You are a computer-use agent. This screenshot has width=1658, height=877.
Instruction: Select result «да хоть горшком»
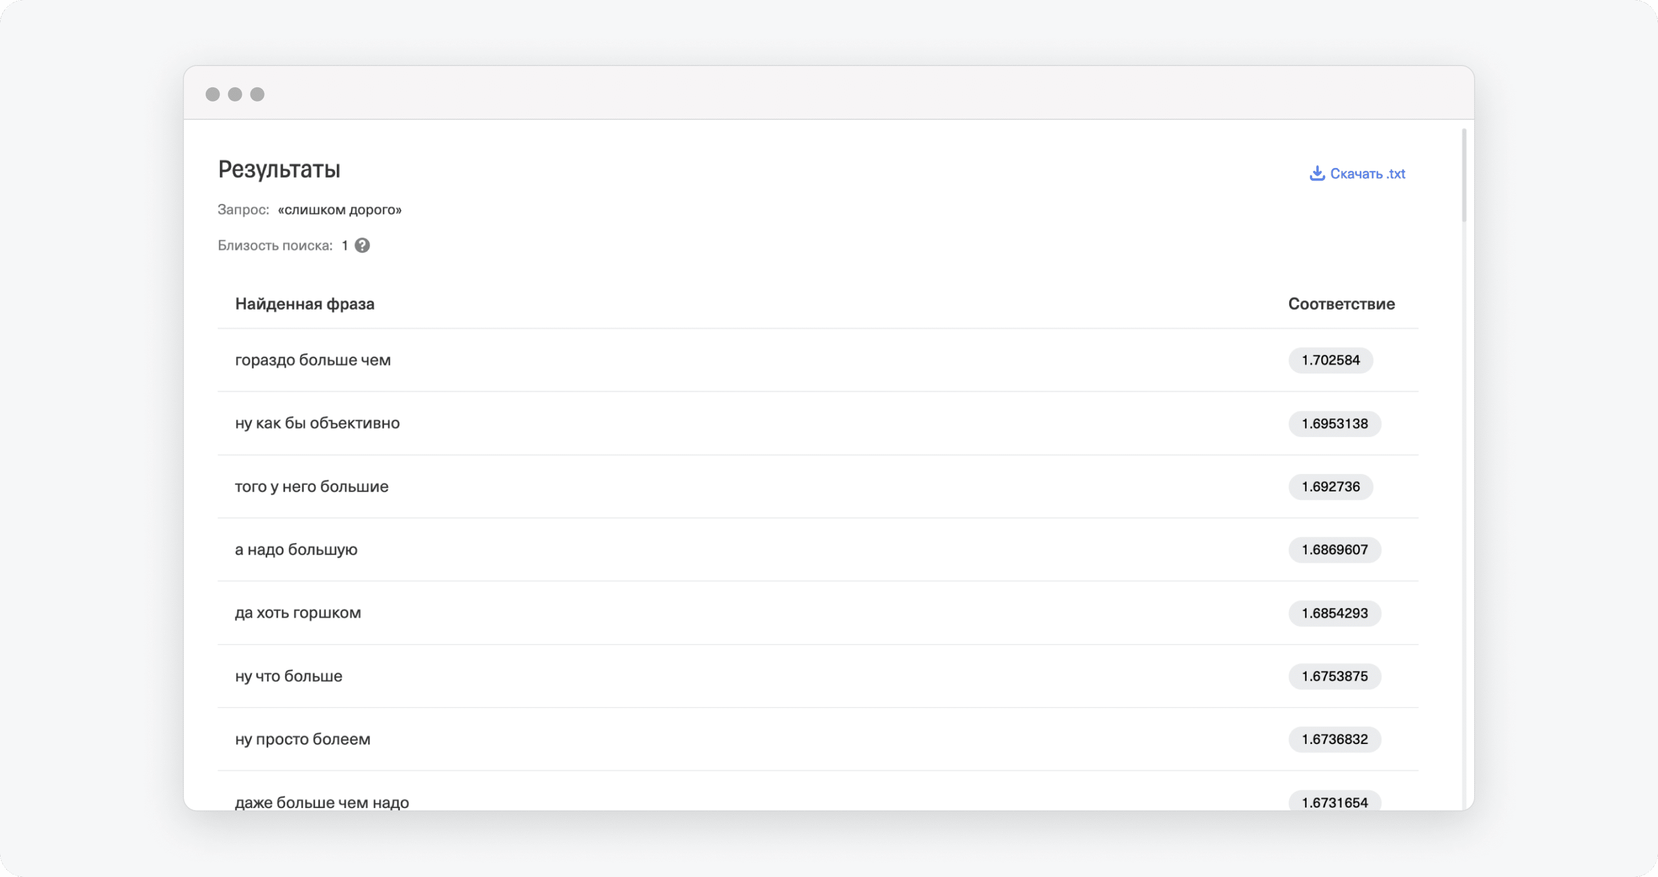click(x=296, y=612)
